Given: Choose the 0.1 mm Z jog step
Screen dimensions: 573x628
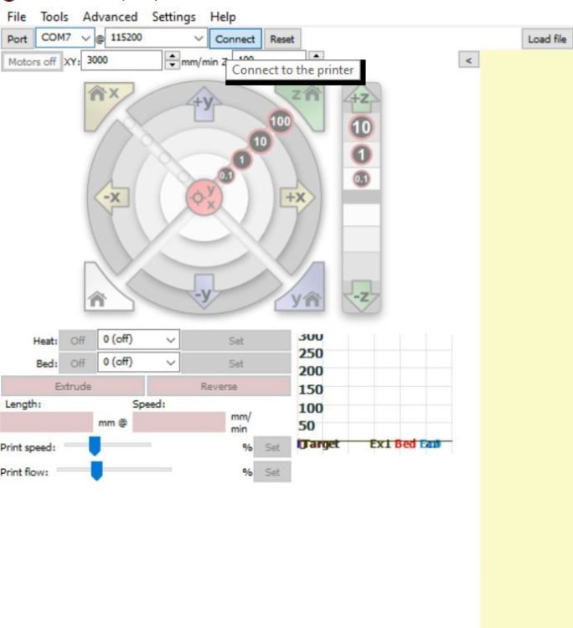Looking at the screenshot, I should point(361,178).
